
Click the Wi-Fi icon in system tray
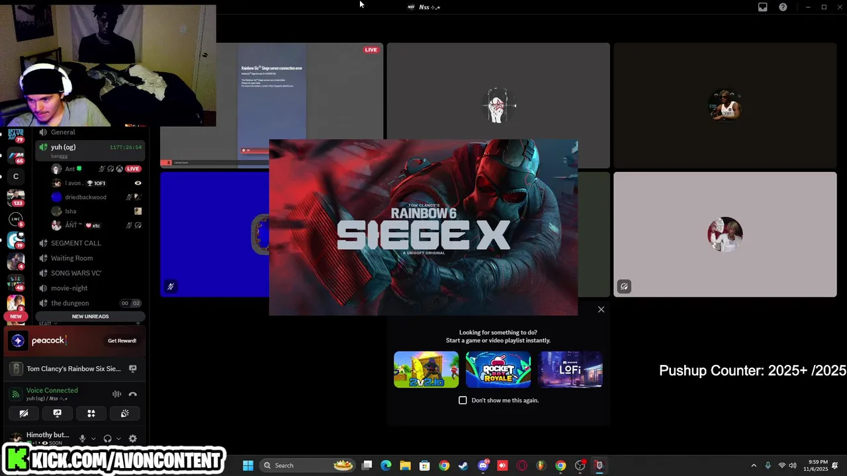coord(781,465)
